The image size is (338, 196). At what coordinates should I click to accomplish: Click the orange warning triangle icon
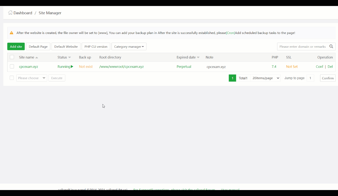pos(11,33)
